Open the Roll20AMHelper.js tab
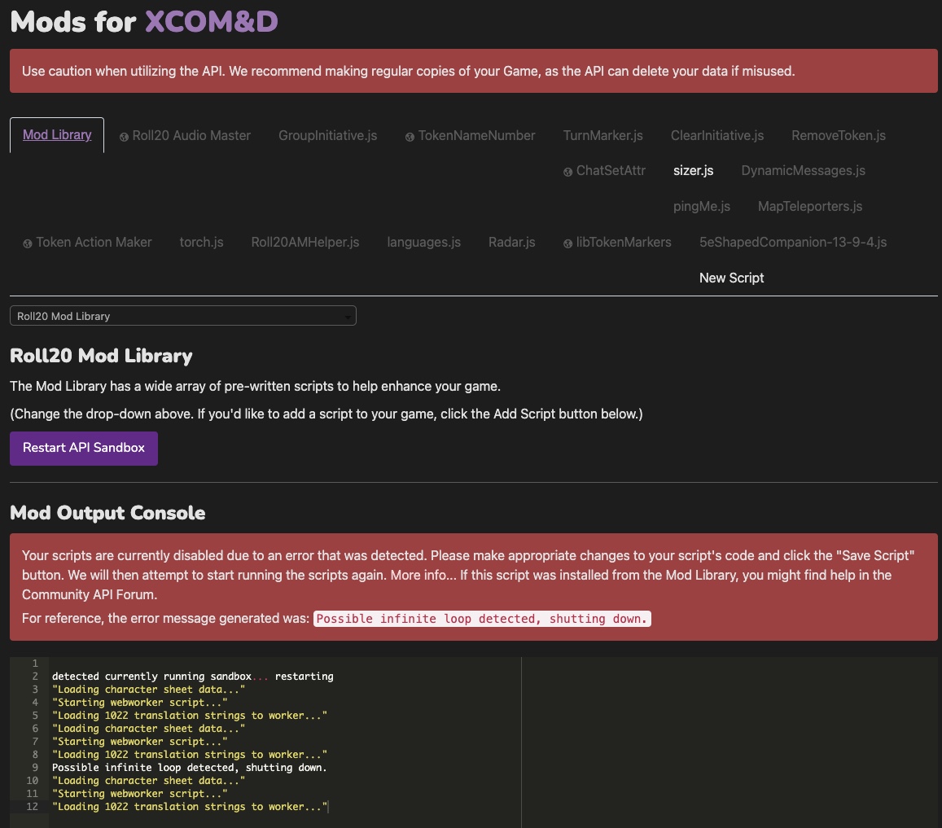This screenshot has width=942, height=828. 305,242
